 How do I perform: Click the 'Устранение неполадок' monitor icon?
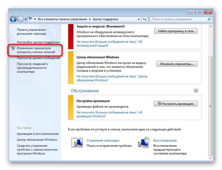pos(77,143)
